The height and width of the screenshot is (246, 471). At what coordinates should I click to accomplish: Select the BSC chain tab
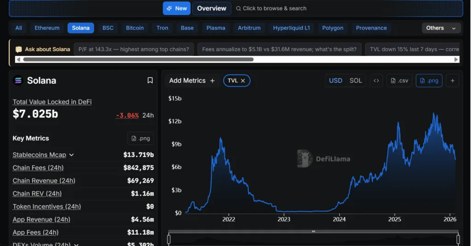pos(108,28)
